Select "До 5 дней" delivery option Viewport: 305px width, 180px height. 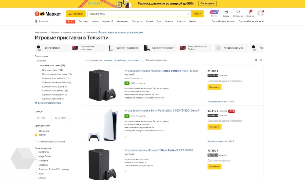(36, 131)
